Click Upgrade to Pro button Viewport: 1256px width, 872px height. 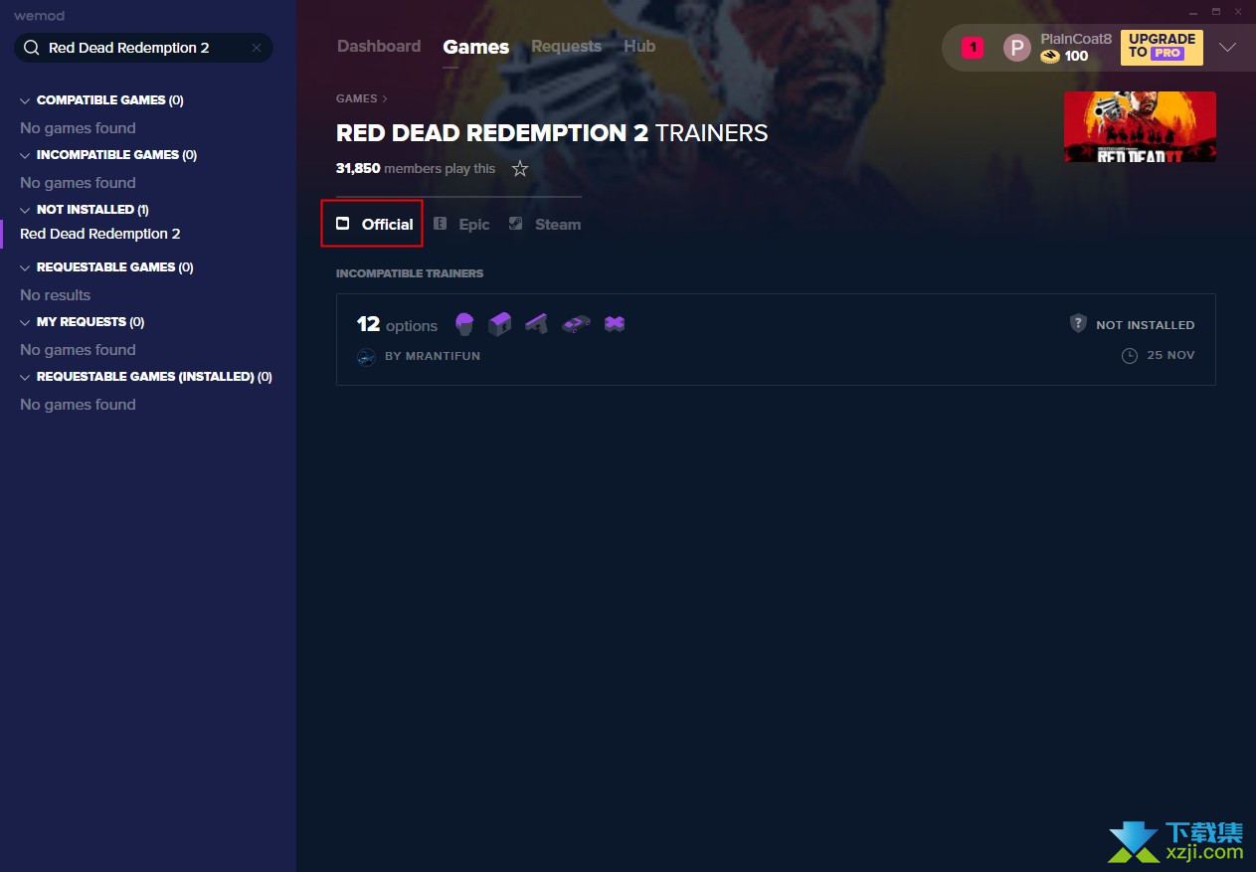(1162, 48)
